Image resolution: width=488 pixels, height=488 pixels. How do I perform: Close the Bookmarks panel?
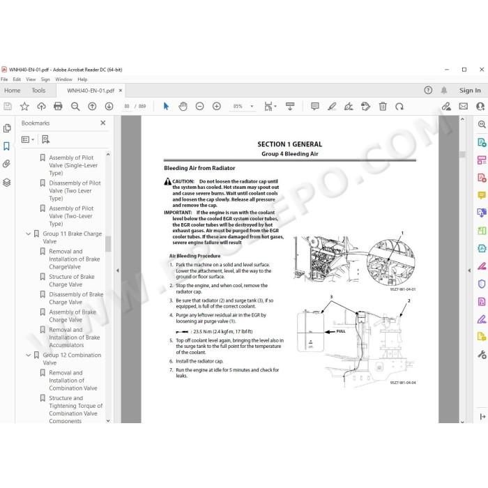(103, 123)
